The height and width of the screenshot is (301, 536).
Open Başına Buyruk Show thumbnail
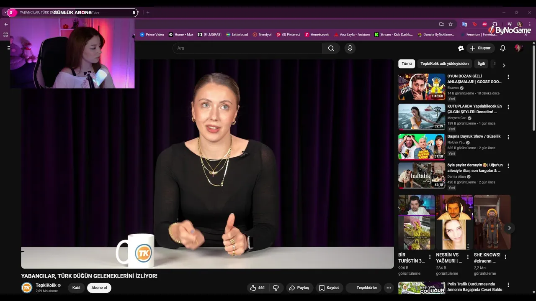click(x=422, y=147)
